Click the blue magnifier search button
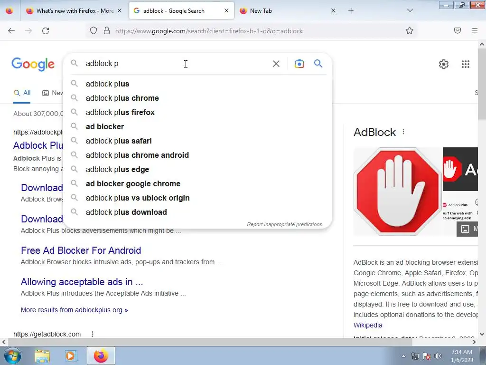Screen dimensions: 486x365 318,64
